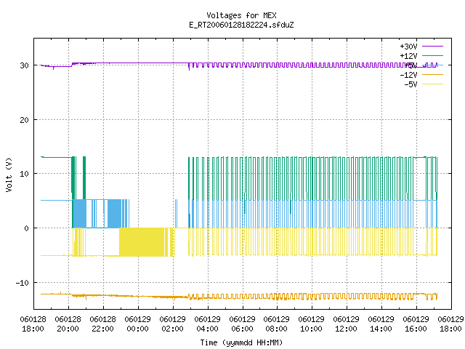Click the x-axis tick 060128 18:00
Viewport: 465px width, 349px height.
[33, 324]
